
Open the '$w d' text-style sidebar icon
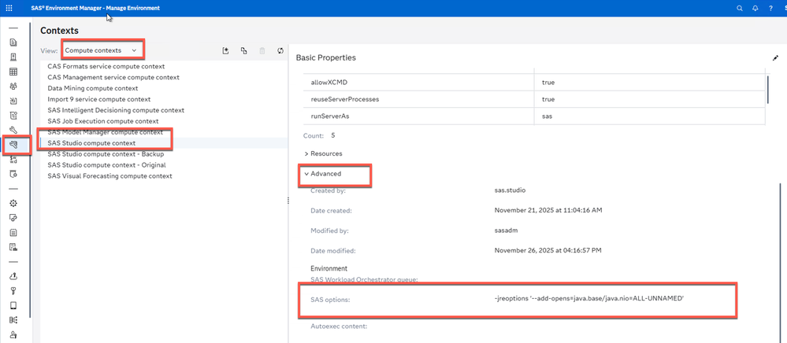13,160
